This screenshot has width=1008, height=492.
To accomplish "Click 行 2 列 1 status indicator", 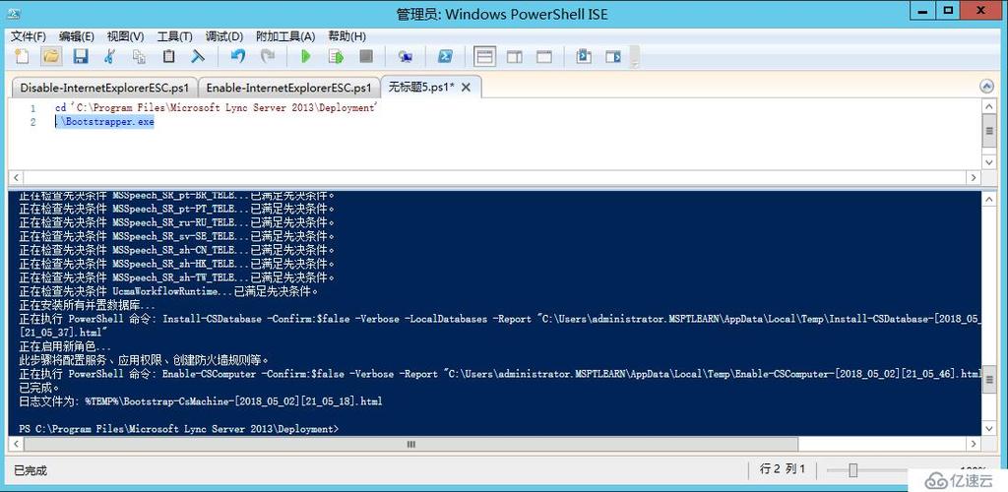I will tap(783, 469).
